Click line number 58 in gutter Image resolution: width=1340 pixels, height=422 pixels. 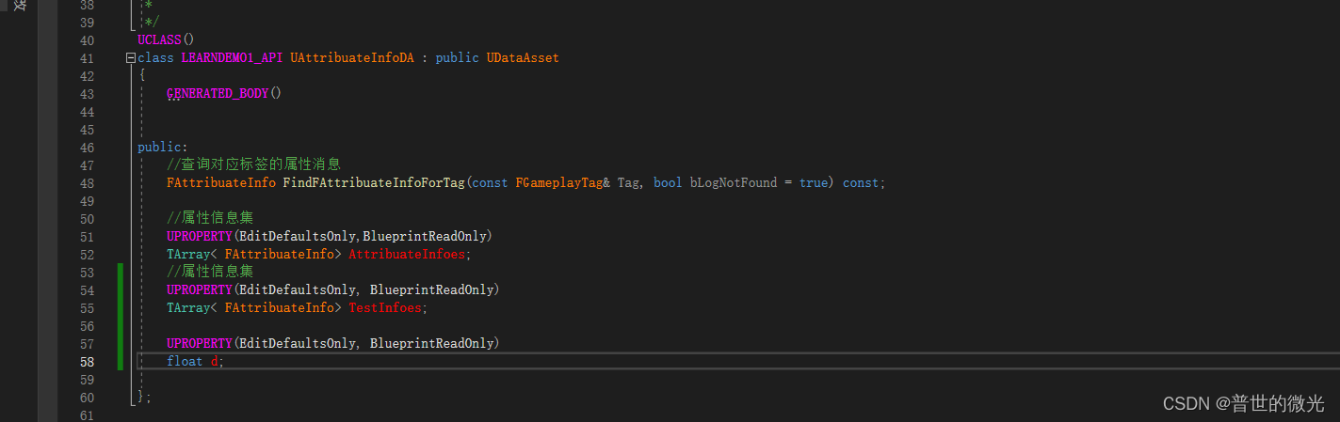[86, 361]
